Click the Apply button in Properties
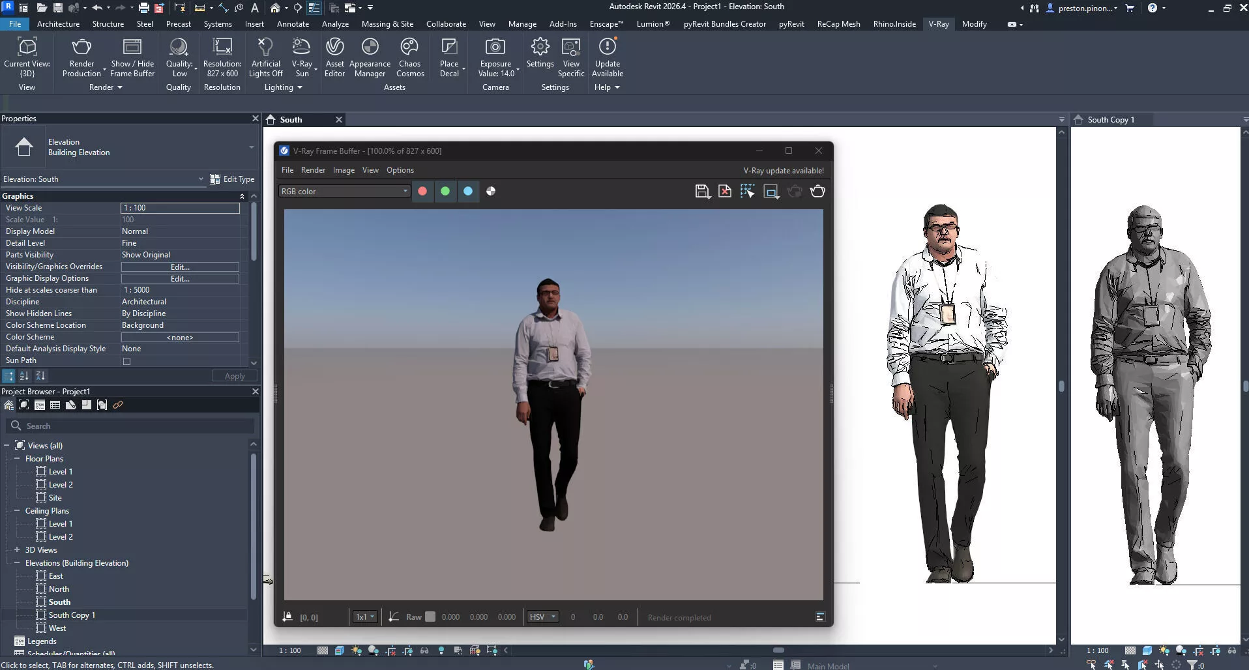The image size is (1249, 670). point(235,376)
